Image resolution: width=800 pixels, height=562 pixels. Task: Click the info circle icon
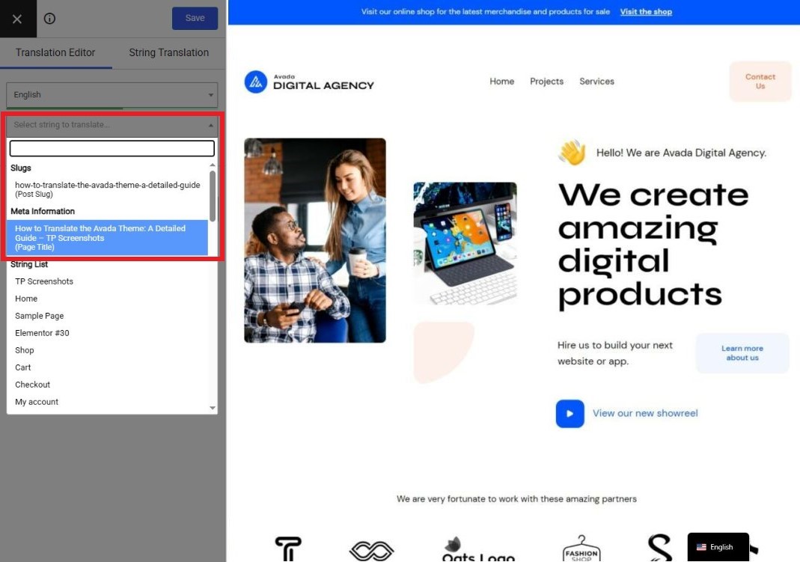click(50, 19)
